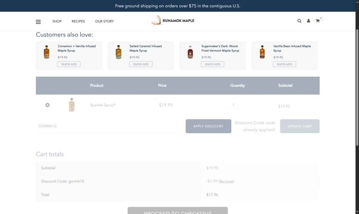Open Cinnamon + Vanilla Infused Maple Syrup title

pyautogui.click(x=77, y=48)
